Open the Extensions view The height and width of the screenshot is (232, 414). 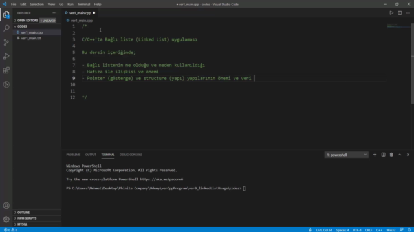click(6, 70)
